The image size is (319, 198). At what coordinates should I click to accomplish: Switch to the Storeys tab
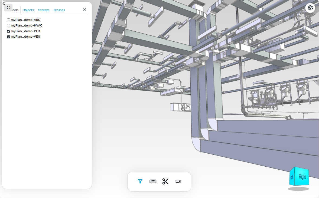[44, 10]
